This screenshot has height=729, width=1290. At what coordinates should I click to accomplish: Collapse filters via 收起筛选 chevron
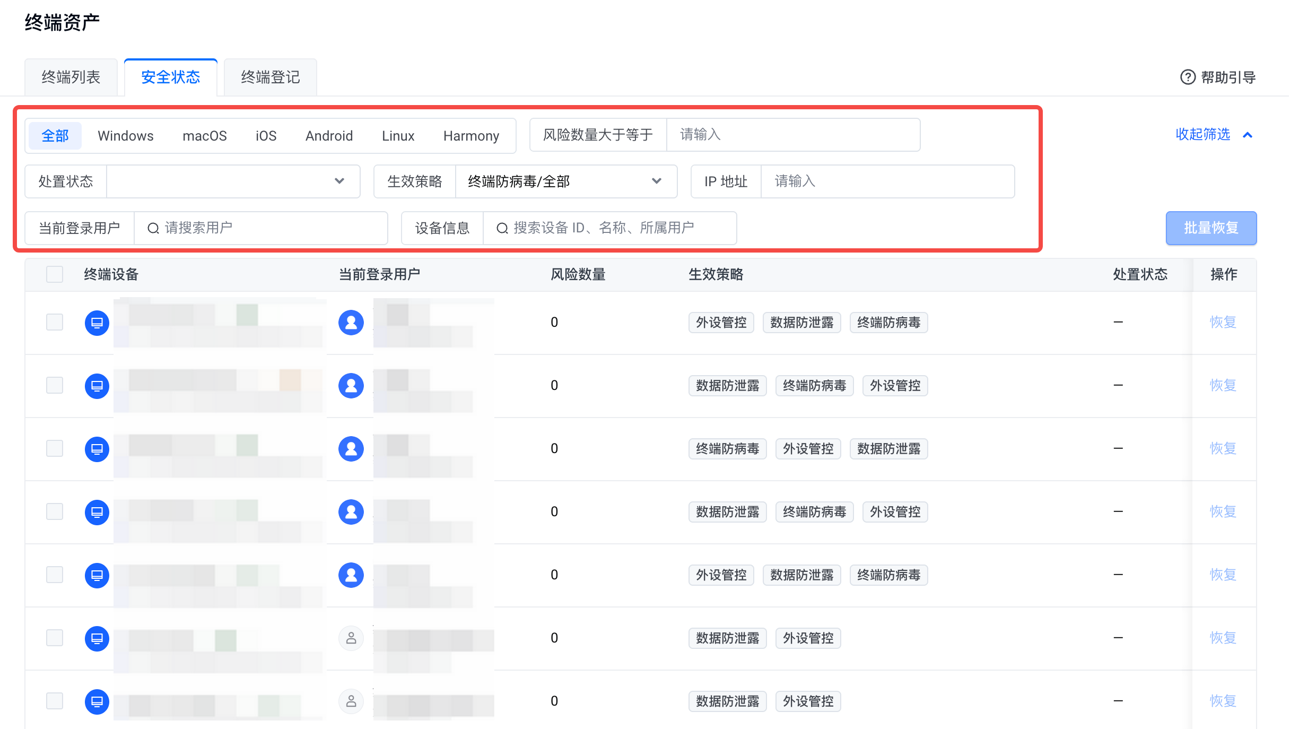pos(1248,135)
